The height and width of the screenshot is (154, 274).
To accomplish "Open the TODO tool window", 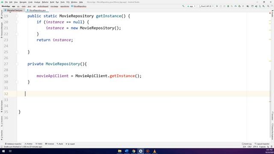I will 39,144.
